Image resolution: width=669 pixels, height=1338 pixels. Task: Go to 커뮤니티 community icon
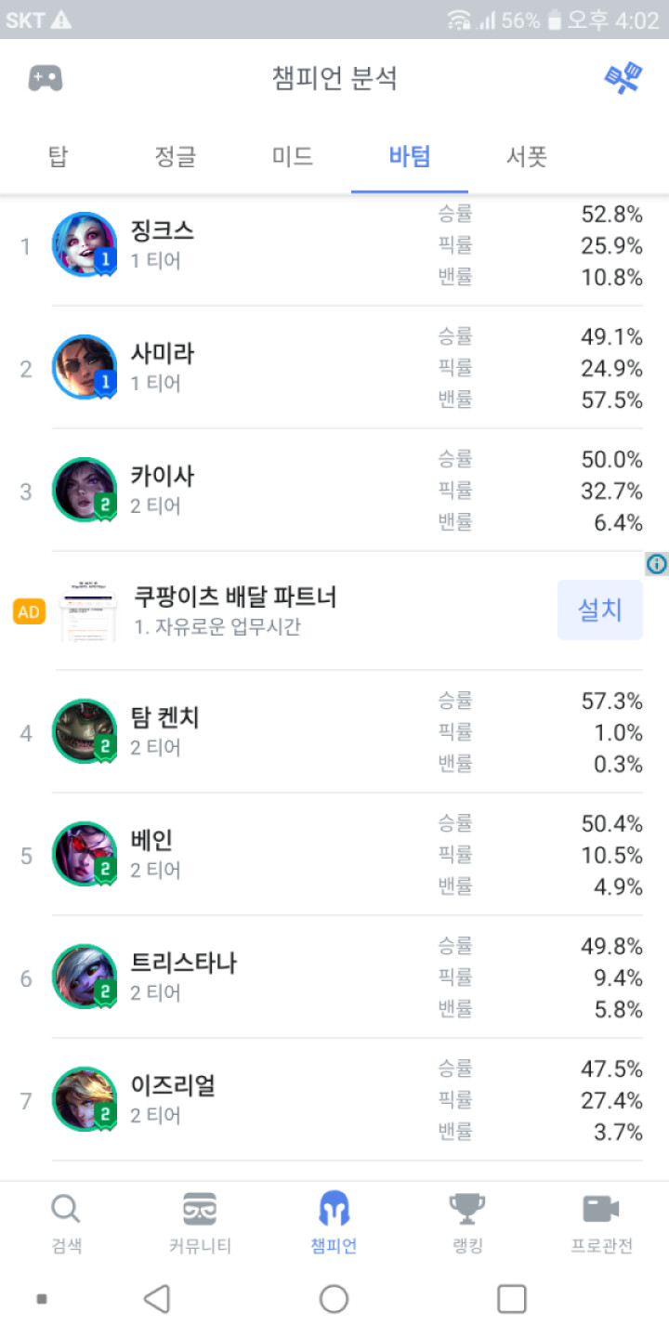pyautogui.click(x=200, y=1209)
